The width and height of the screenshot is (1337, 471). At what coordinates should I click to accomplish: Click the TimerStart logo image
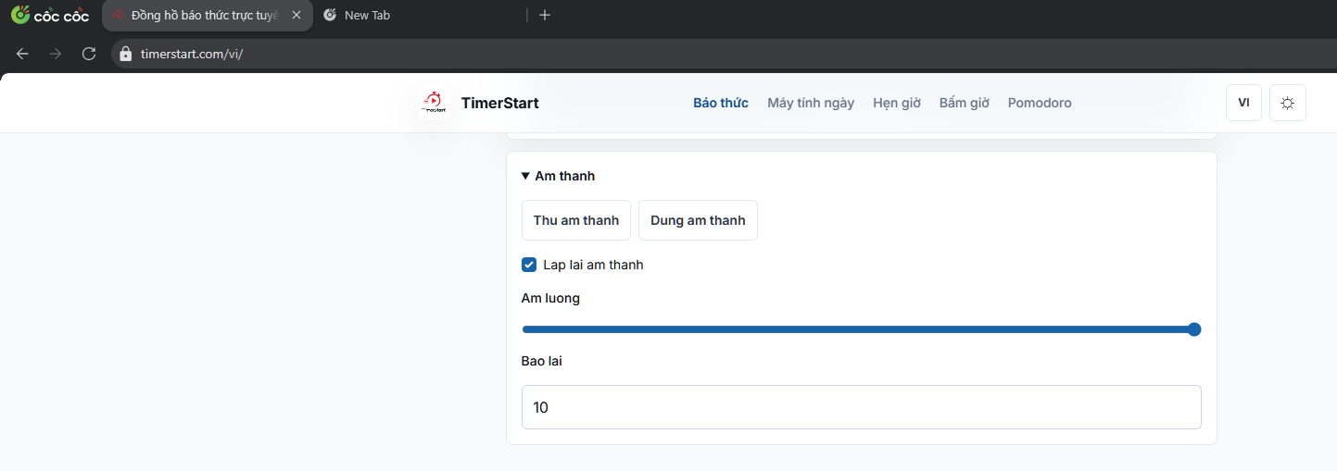tap(433, 103)
